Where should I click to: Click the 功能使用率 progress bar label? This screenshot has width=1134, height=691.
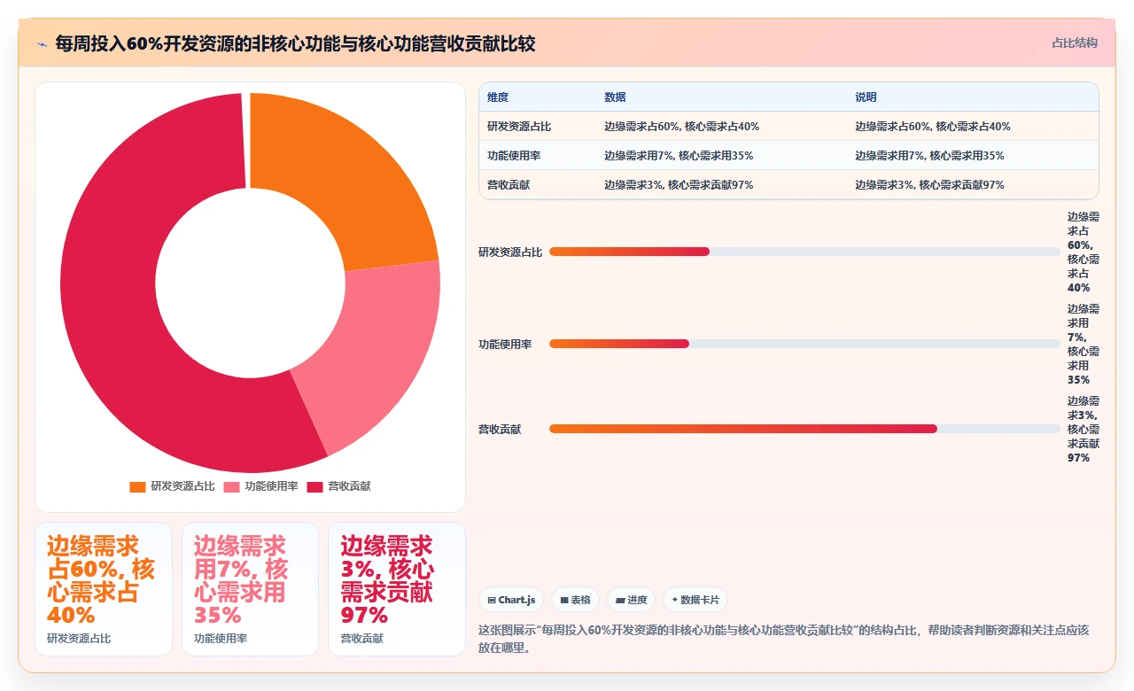tap(505, 344)
